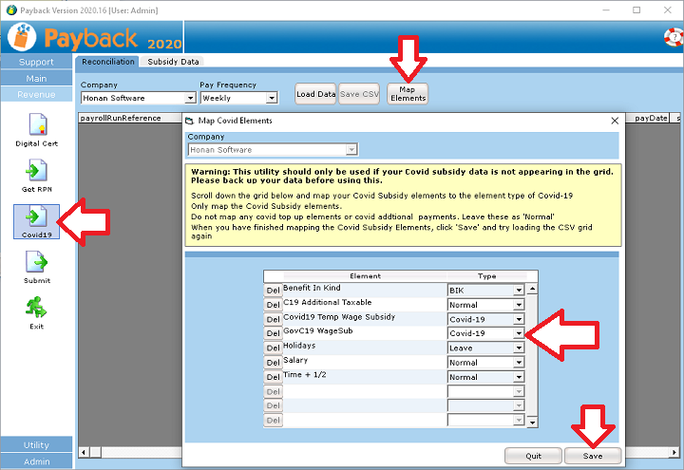Viewport: 684px width, 470px height.
Task: Click the Save button in dialog
Action: 593,456
